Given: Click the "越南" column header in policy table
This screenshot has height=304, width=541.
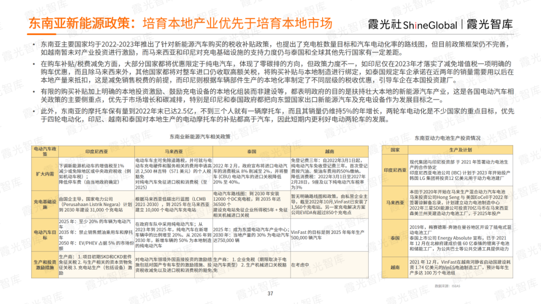Looking at the screenshot, I should click(330, 151).
